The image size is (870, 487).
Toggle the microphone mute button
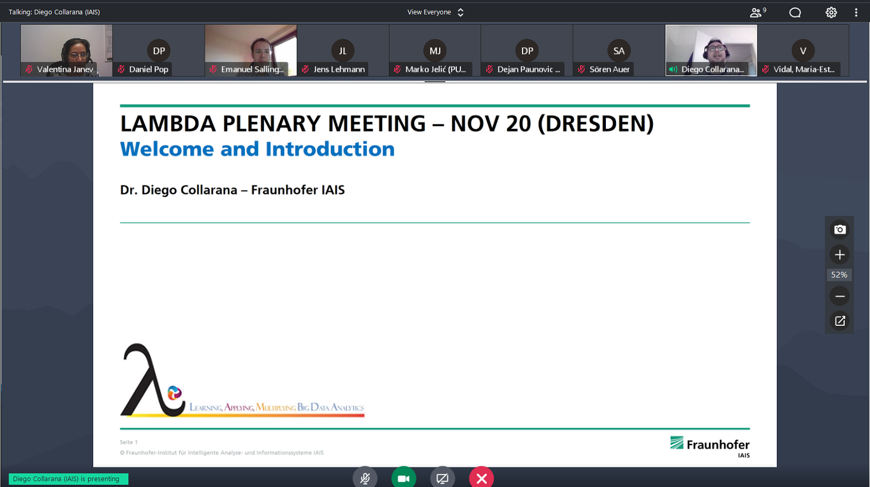click(x=365, y=478)
